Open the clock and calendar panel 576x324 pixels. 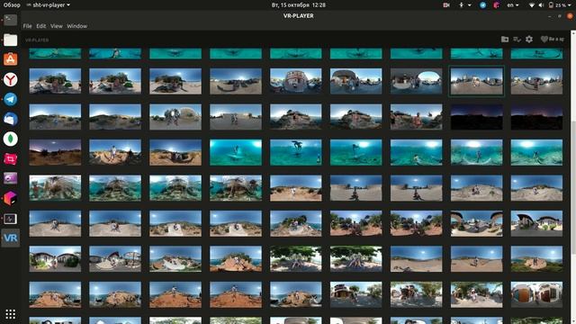pyautogui.click(x=298, y=5)
